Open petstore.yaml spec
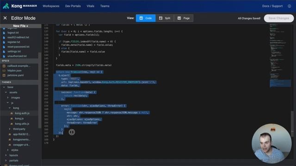Screen dimensions: 296x166 (15, 75)
